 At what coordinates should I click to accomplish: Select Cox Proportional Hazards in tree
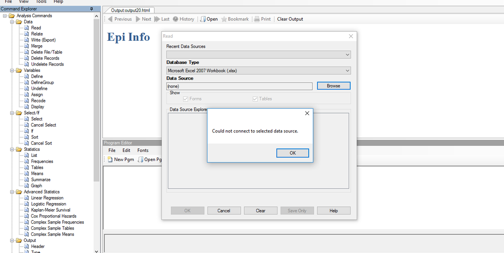tap(53, 216)
